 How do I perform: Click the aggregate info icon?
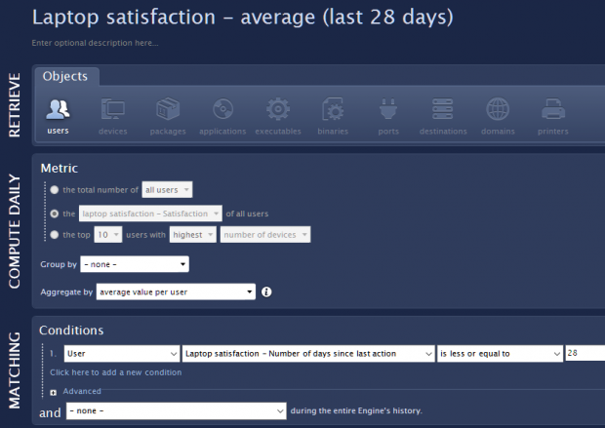click(x=266, y=292)
